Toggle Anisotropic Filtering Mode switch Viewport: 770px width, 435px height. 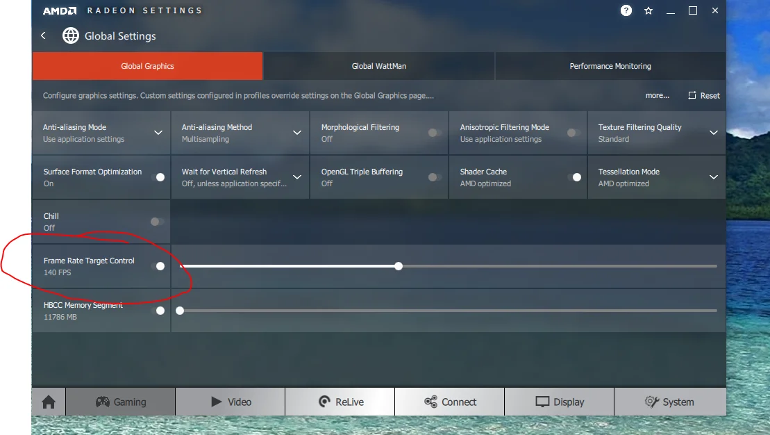click(574, 133)
